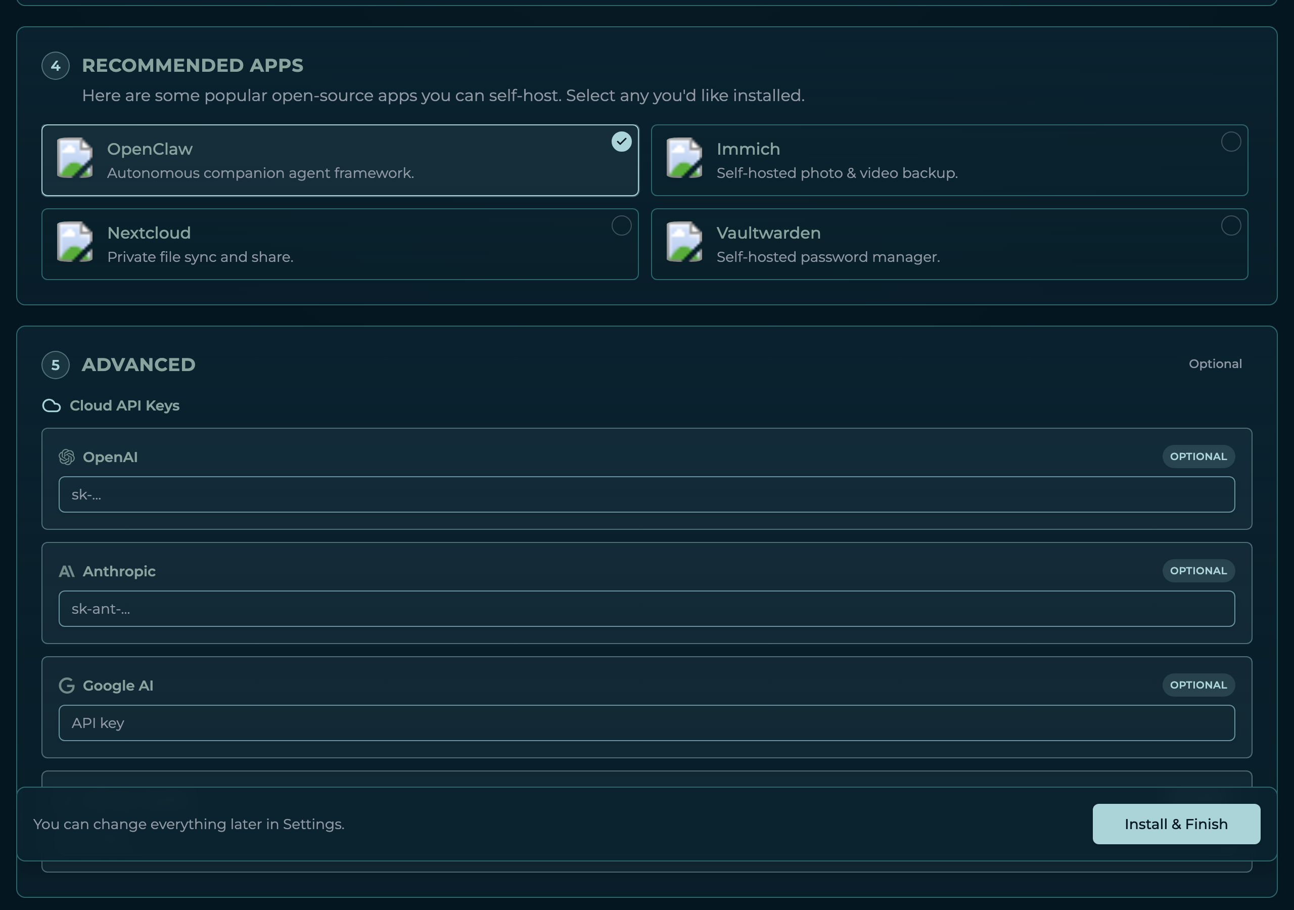Screen dimensions: 1294x910
Task: Click the Anthropic logo icon
Action: coord(67,572)
